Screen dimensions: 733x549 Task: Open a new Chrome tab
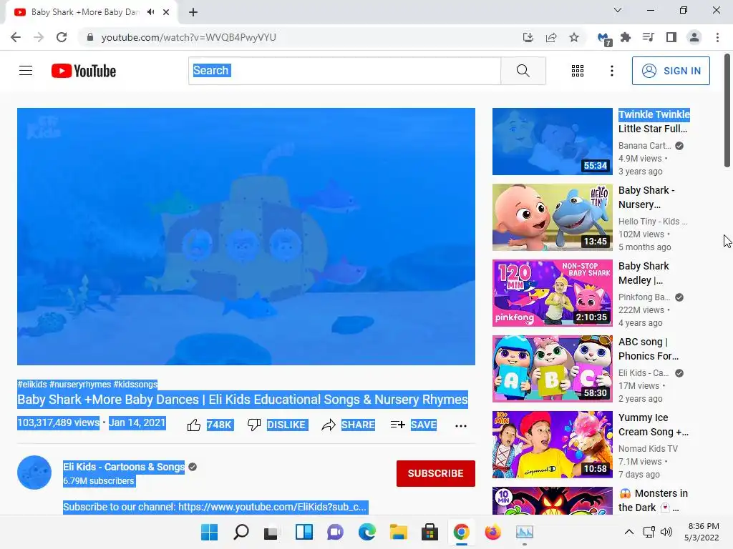coord(193,12)
